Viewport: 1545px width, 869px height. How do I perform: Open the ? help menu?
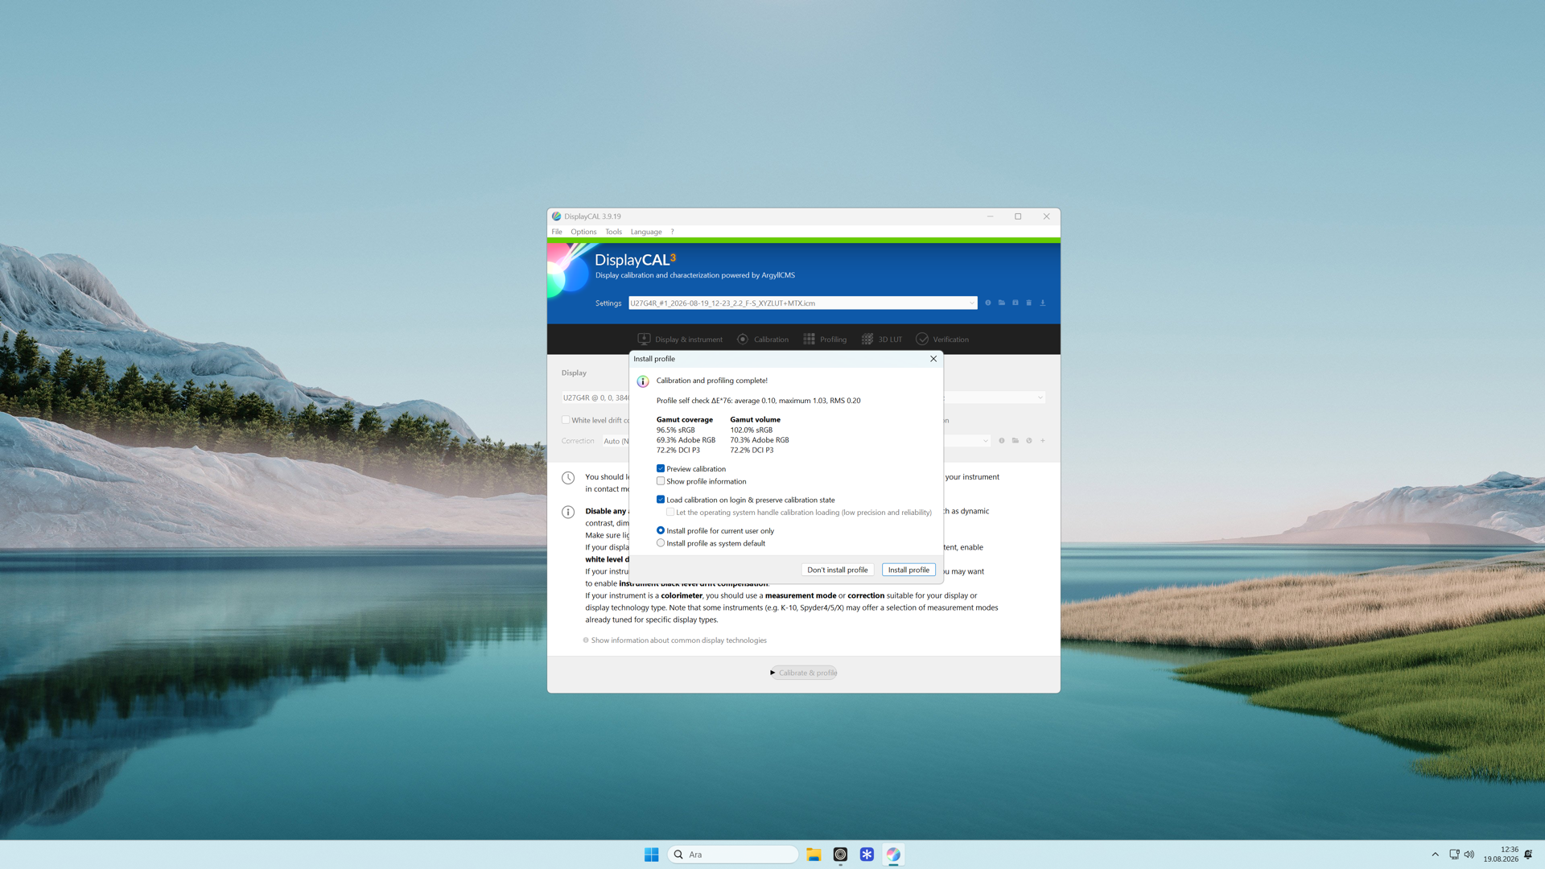[x=673, y=232]
